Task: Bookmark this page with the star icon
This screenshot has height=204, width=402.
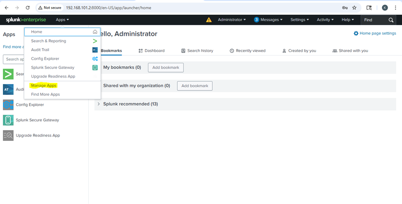Action: point(354,8)
